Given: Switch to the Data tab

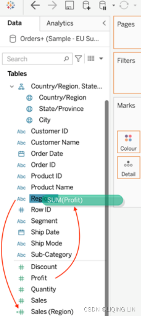Looking at the screenshot, I should click(14, 23).
